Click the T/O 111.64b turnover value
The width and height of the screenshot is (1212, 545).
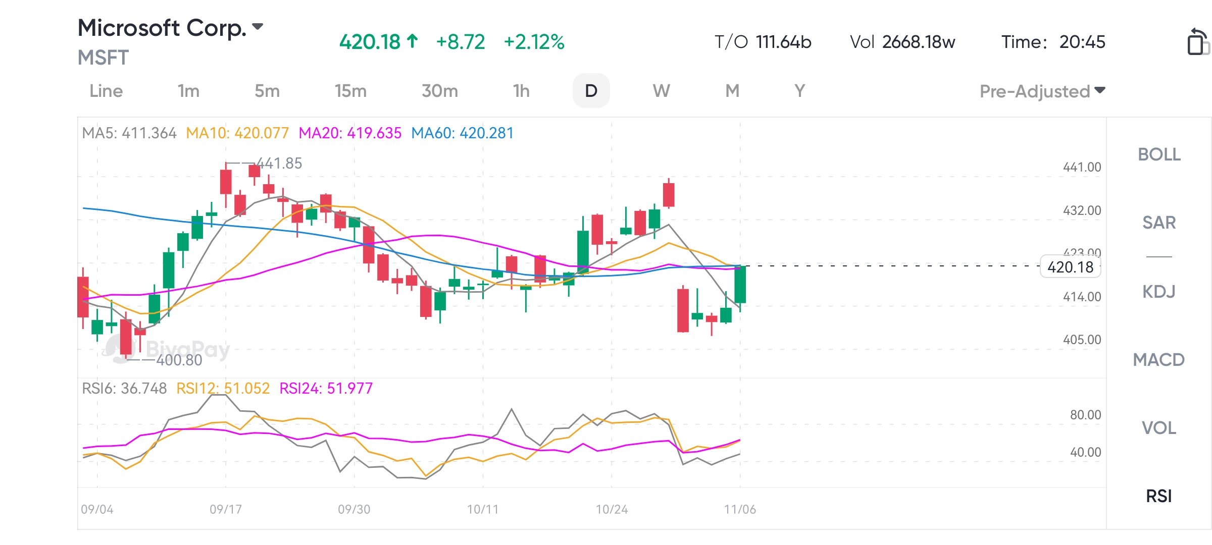point(763,42)
